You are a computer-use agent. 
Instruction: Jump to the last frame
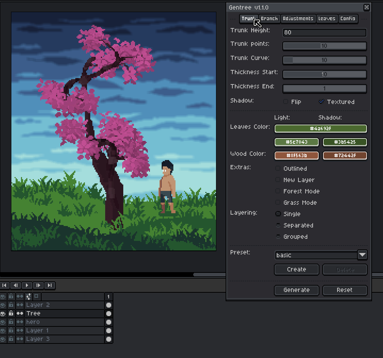pyautogui.click(x=50, y=285)
